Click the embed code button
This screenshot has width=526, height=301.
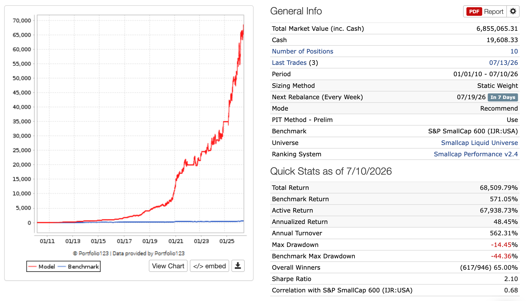[x=210, y=266]
